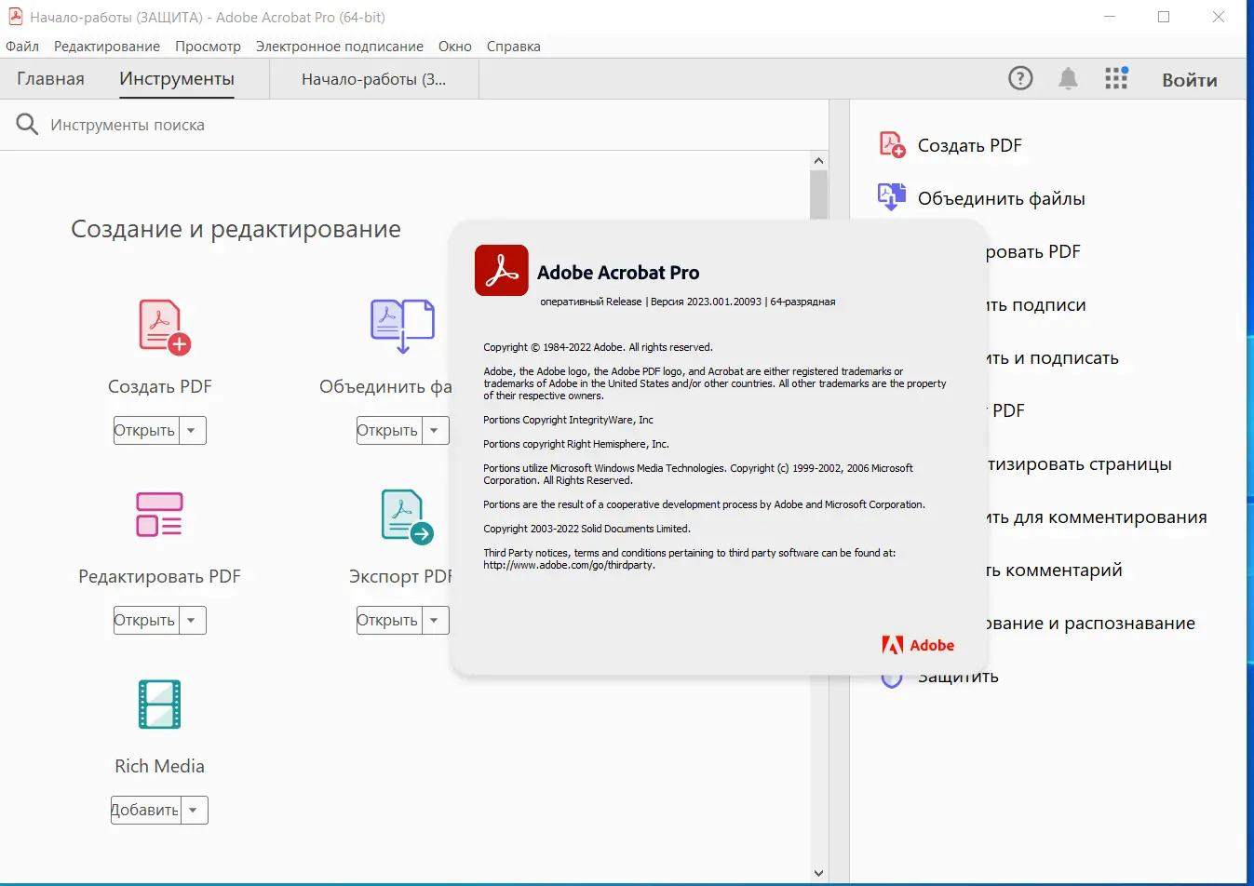Click the red Создать PDF sidebar icon
1254x886 pixels.
[x=891, y=144]
